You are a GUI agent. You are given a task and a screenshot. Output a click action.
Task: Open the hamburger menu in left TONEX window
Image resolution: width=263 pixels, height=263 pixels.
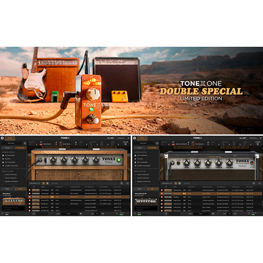(x=128, y=138)
